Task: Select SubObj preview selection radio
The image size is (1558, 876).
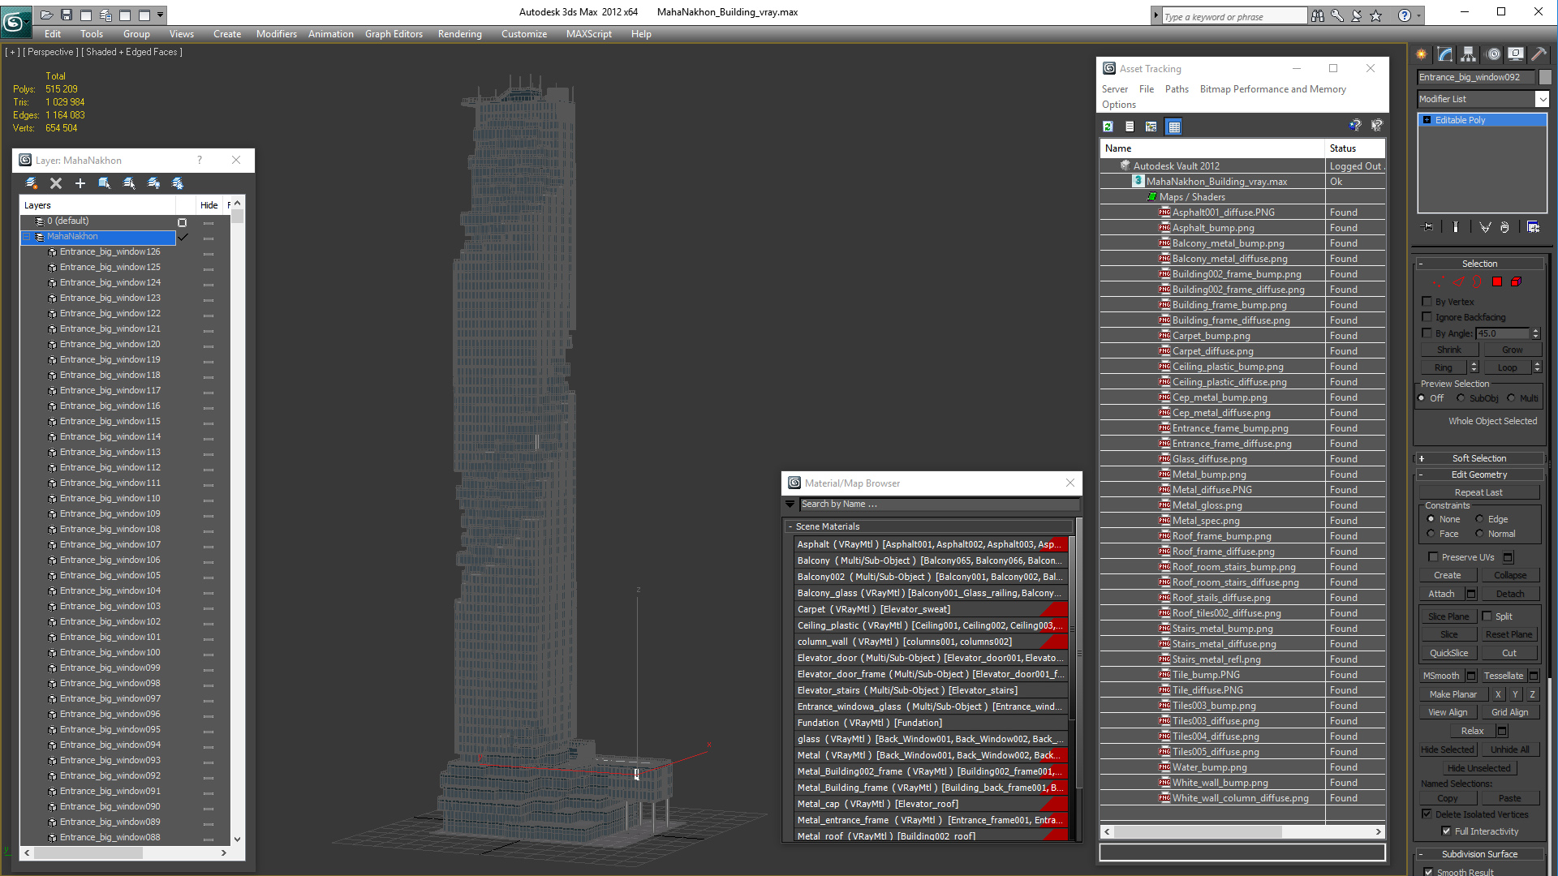Action: pyautogui.click(x=1461, y=398)
